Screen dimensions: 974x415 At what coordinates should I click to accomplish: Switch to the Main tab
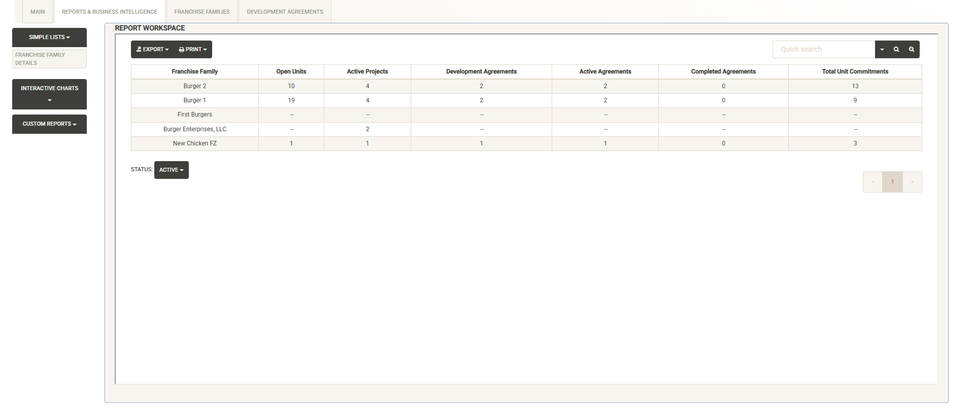click(38, 12)
